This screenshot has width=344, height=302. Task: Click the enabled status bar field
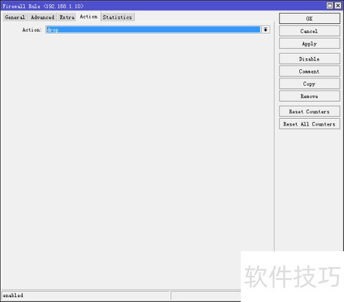[x=86, y=295]
